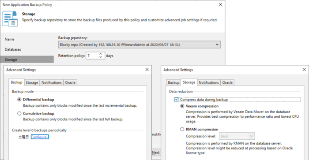
Task: Select the Cumulative backup option
Action: point(19,114)
